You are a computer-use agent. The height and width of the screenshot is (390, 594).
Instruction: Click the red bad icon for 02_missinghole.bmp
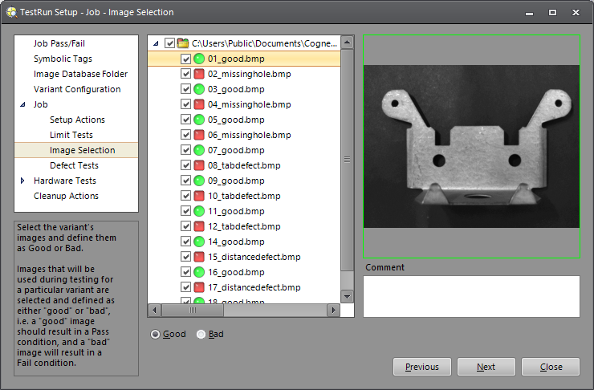tap(199, 74)
